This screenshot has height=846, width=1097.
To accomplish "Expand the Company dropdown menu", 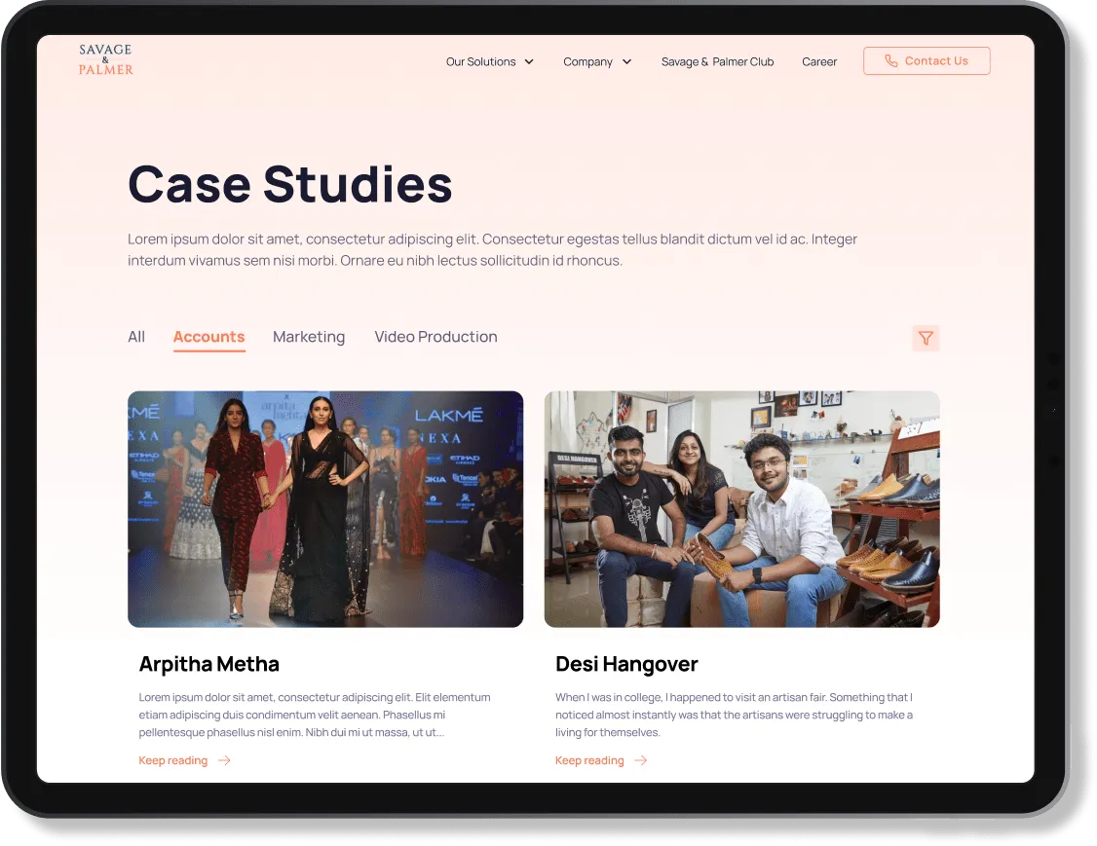I will click(590, 61).
